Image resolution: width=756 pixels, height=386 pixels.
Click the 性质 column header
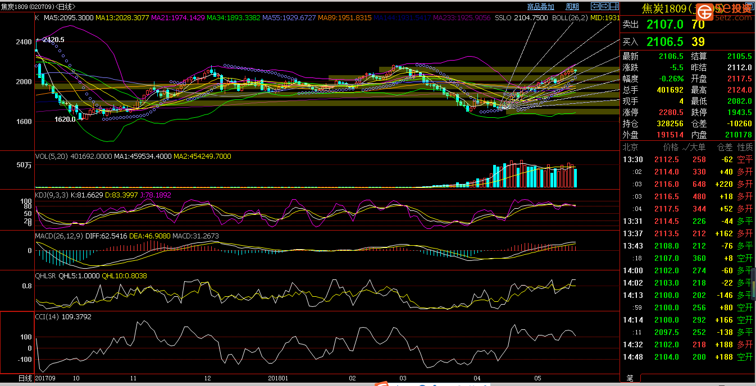click(745, 147)
